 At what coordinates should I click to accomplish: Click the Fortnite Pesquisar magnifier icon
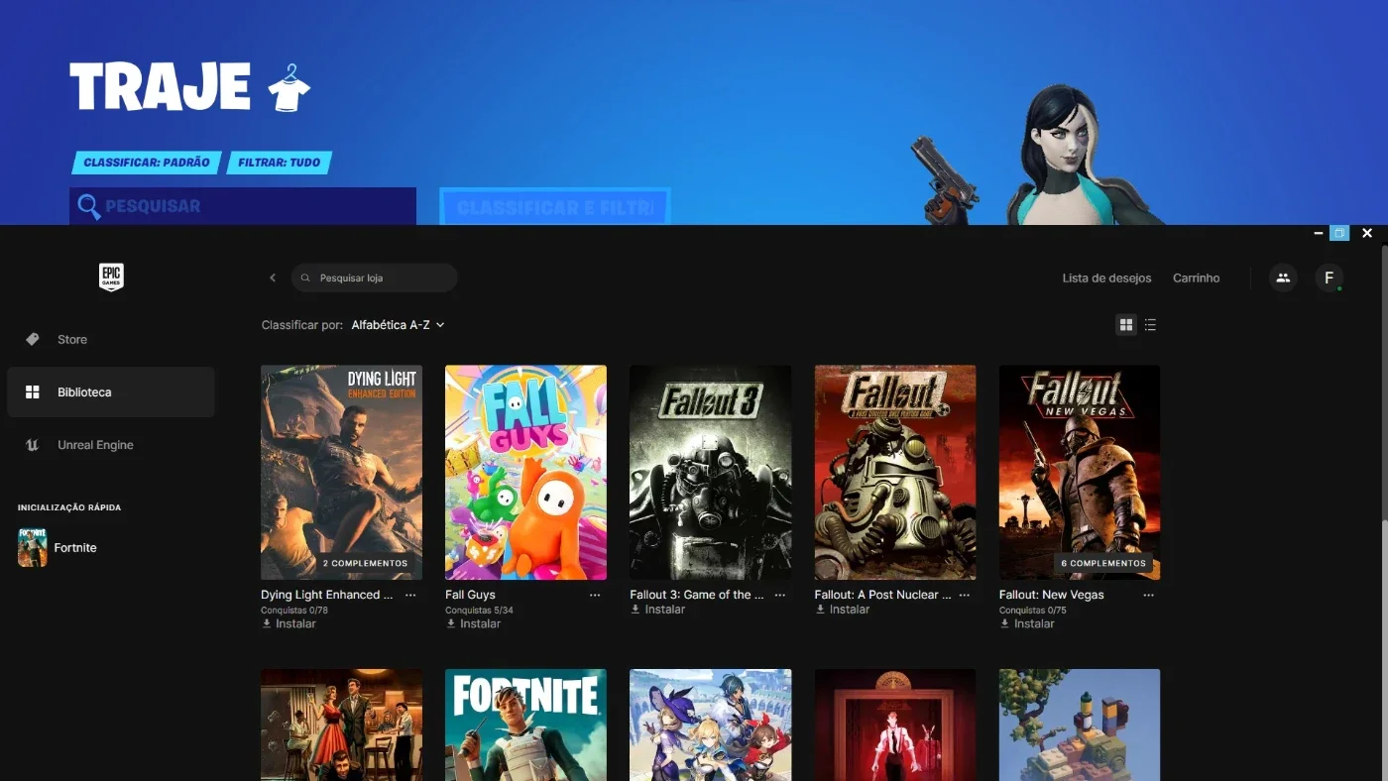pyautogui.click(x=89, y=206)
